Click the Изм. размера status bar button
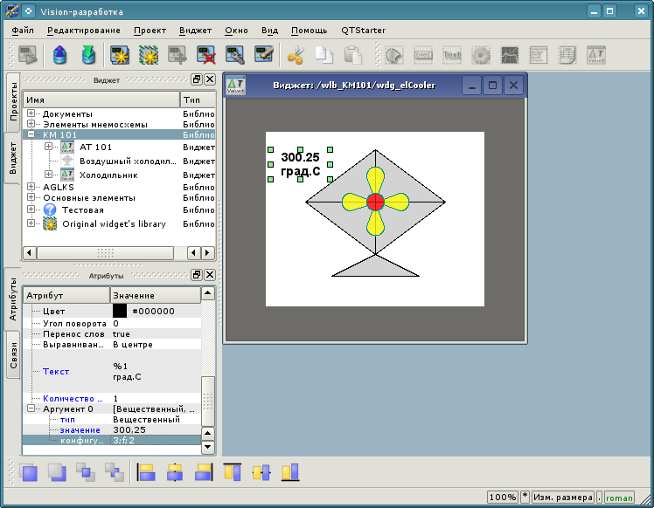This screenshot has width=654, height=508. pos(563,497)
